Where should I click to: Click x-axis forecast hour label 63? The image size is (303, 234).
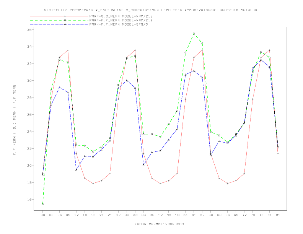pyautogui.click(x=219, y=215)
